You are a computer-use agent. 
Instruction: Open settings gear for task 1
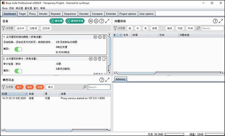100,37
